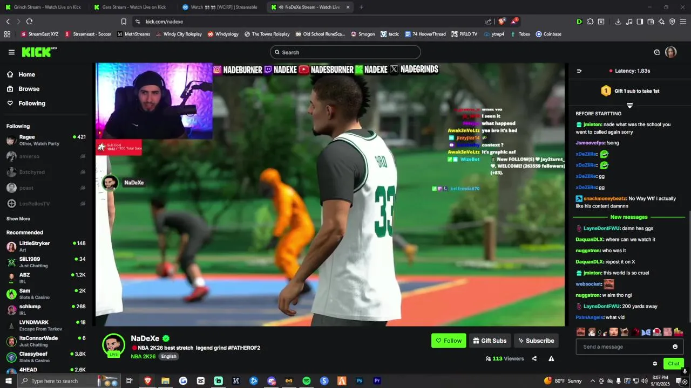Open Premiere Pro from taskbar

click(x=377, y=380)
